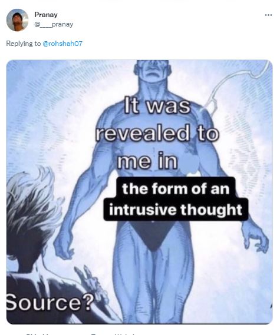Visit the @____pranay handle link
Image resolution: width=280 pixels, height=335 pixels.
54,24
